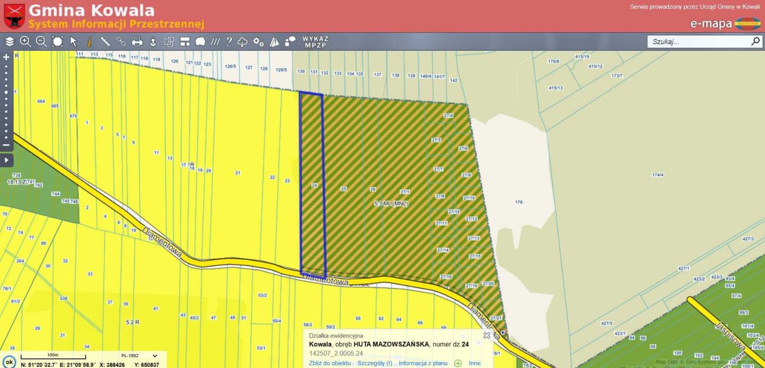The width and height of the screenshot is (765, 368).
Task: Open the map layers panel icon
Action: [10, 41]
